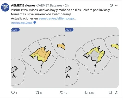Click the Grok circle-slash icon

[x=111, y=5]
